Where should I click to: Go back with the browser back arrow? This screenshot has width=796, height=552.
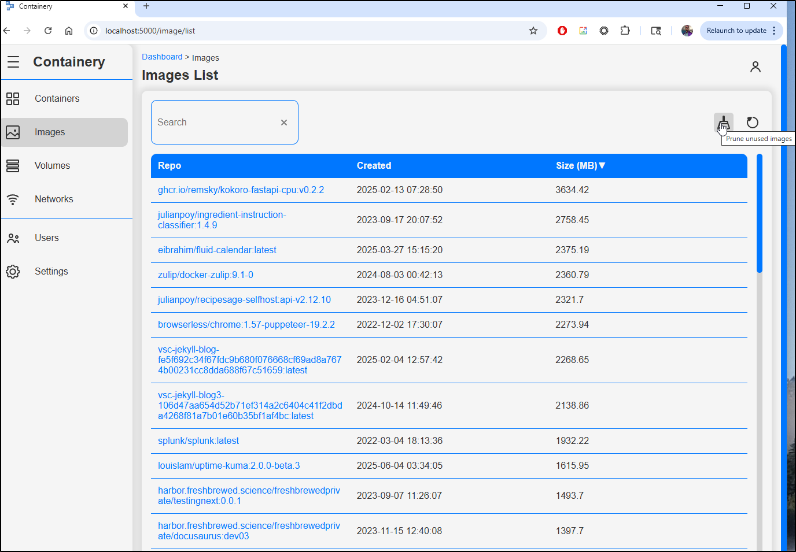tap(7, 31)
